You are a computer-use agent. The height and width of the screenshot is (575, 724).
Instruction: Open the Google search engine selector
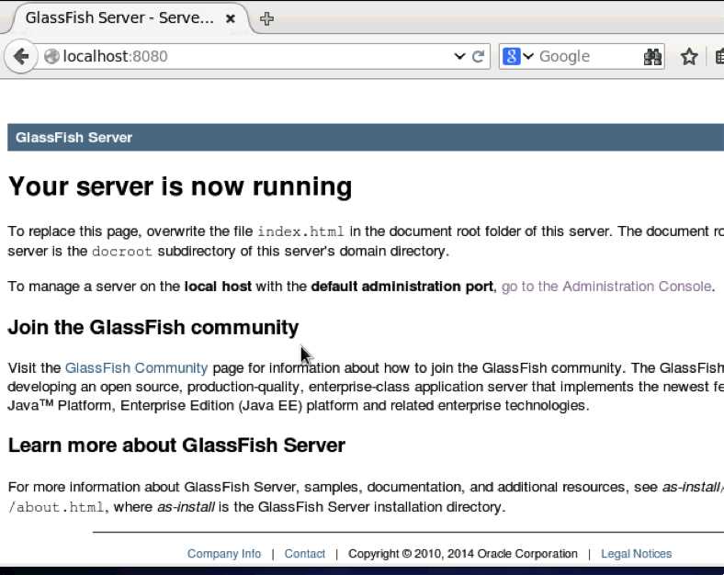[517, 56]
